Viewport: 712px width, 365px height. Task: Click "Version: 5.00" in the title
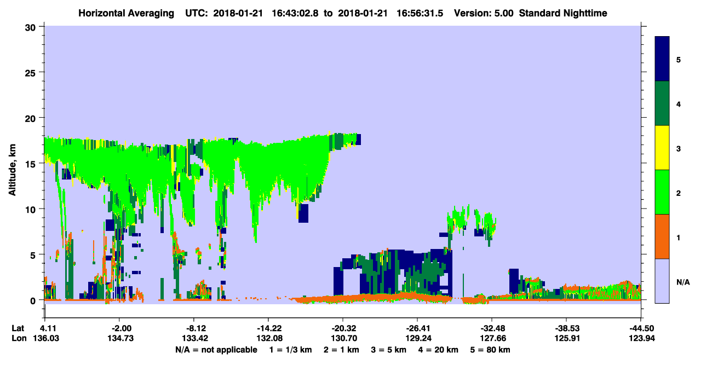tap(484, 13)
